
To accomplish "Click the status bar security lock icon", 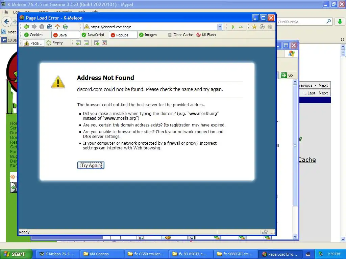I will [x=265, y=232].
